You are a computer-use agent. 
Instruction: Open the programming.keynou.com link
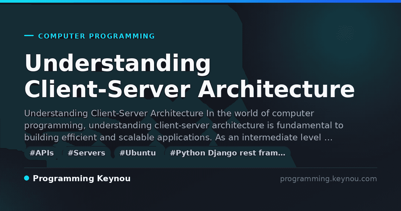click(328, 179)
